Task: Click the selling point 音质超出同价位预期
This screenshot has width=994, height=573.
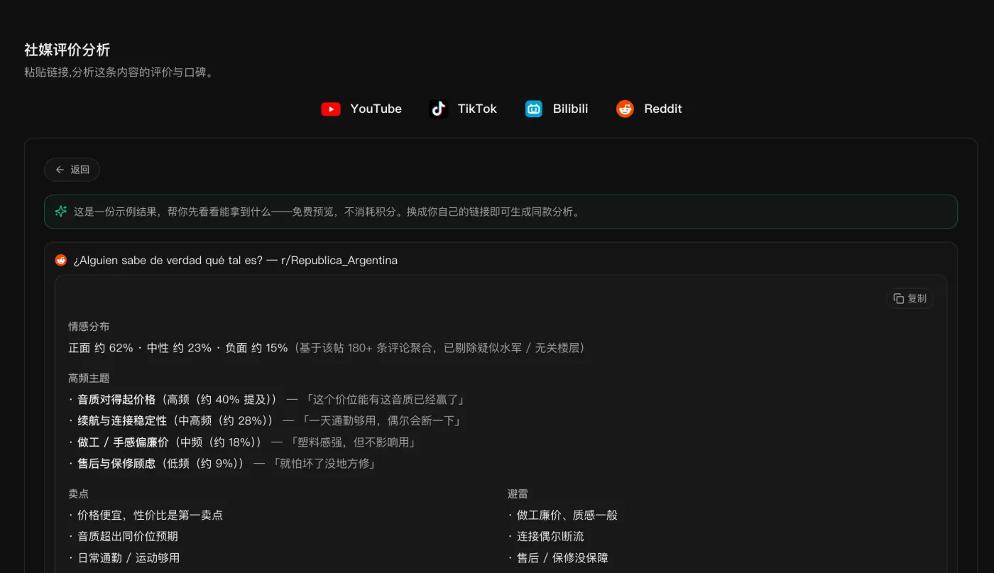Action: pyautogui.click(x=123, y=537)
